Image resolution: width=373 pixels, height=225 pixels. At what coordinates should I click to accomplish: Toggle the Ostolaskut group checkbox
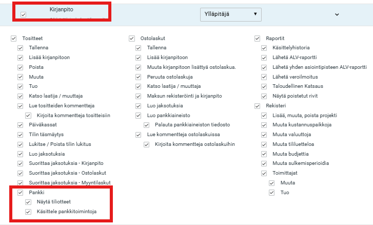(131, 38)
